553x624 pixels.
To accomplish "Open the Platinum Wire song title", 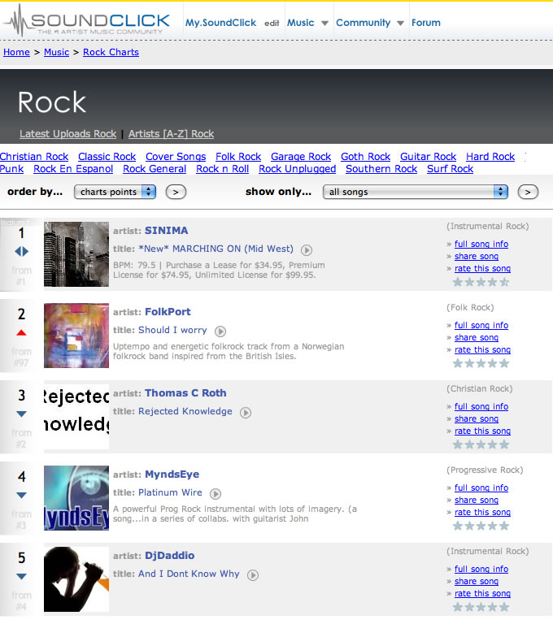I will click(x=170, y=492).
